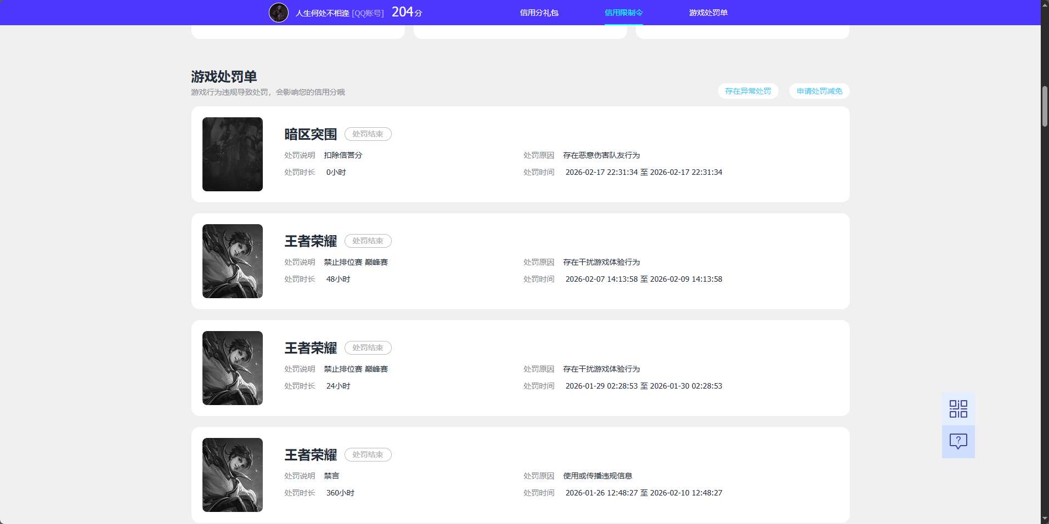The image size is (1049, 524).
Task: Click the 存在异常处罚 button
Action: coord(748,91)
